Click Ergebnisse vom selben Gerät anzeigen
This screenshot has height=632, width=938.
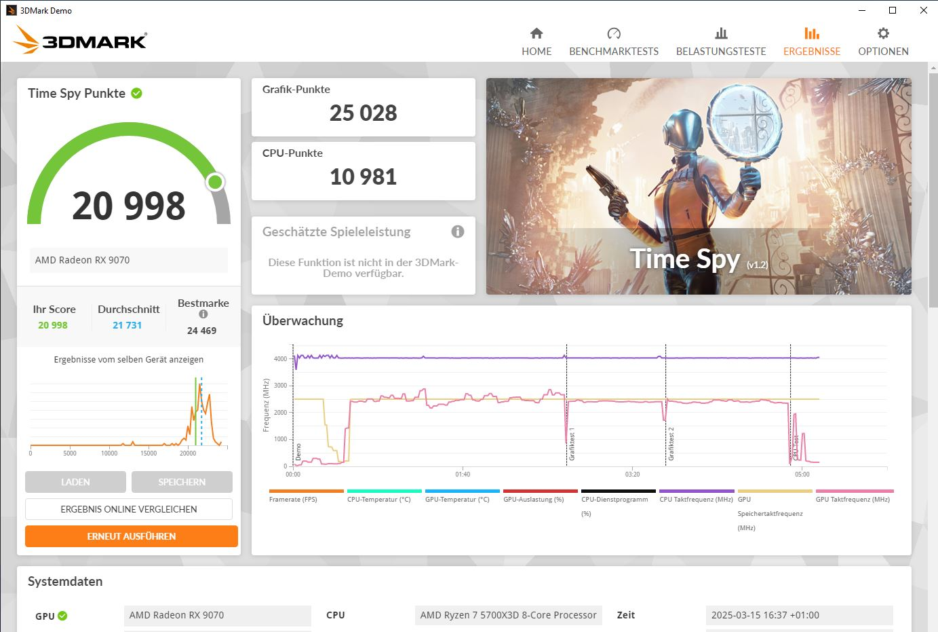point(129,360)
